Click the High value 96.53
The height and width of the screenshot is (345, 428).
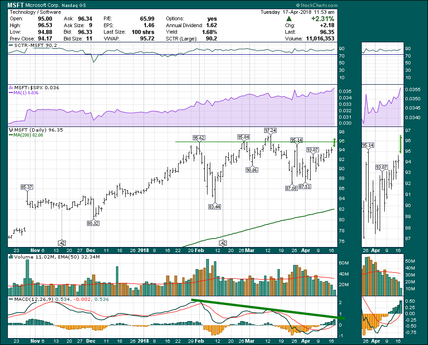(x=45, y=25)
